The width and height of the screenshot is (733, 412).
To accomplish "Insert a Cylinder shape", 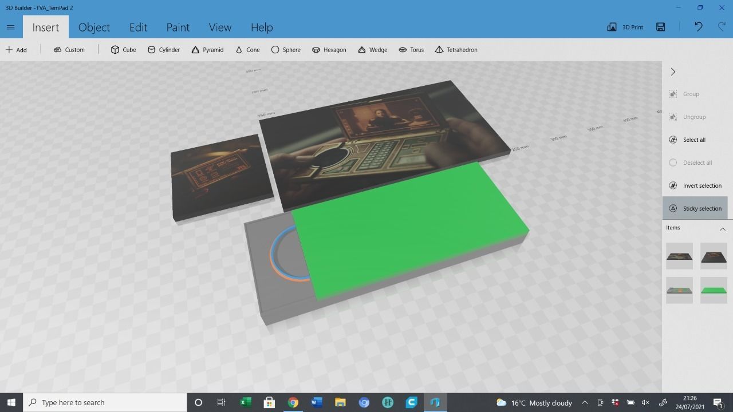I will 164,50.
